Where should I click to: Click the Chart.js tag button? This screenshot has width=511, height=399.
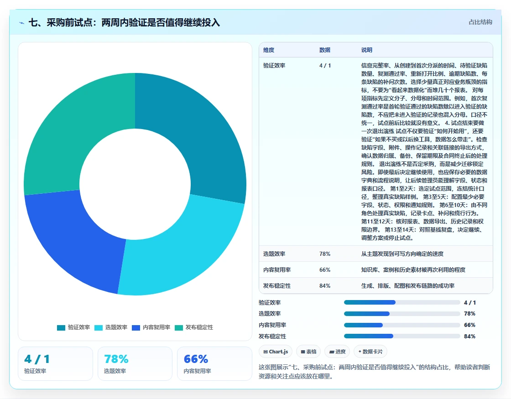coord(276,352)
